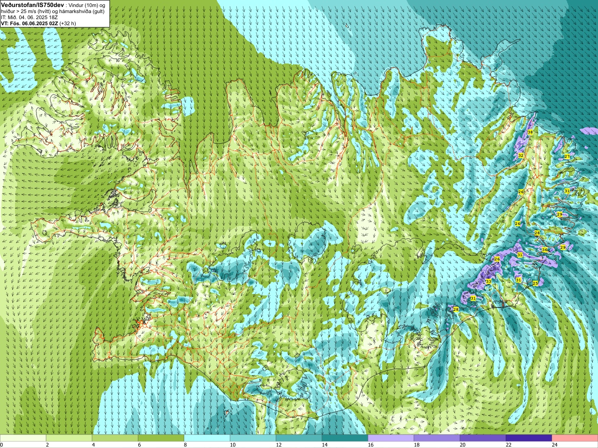The height and width of the screenshot is (448, 598).
Task: Click the 10–12 m/s legend color swatch
Action: (x=253, y=438)
